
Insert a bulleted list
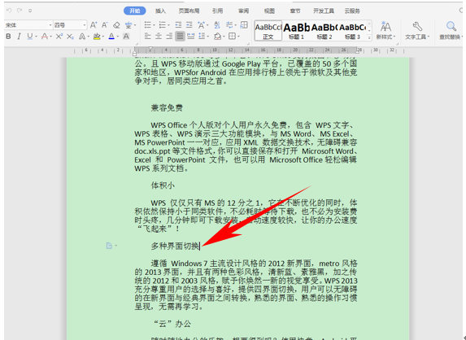pyautogui.click(x=148, y=25)
